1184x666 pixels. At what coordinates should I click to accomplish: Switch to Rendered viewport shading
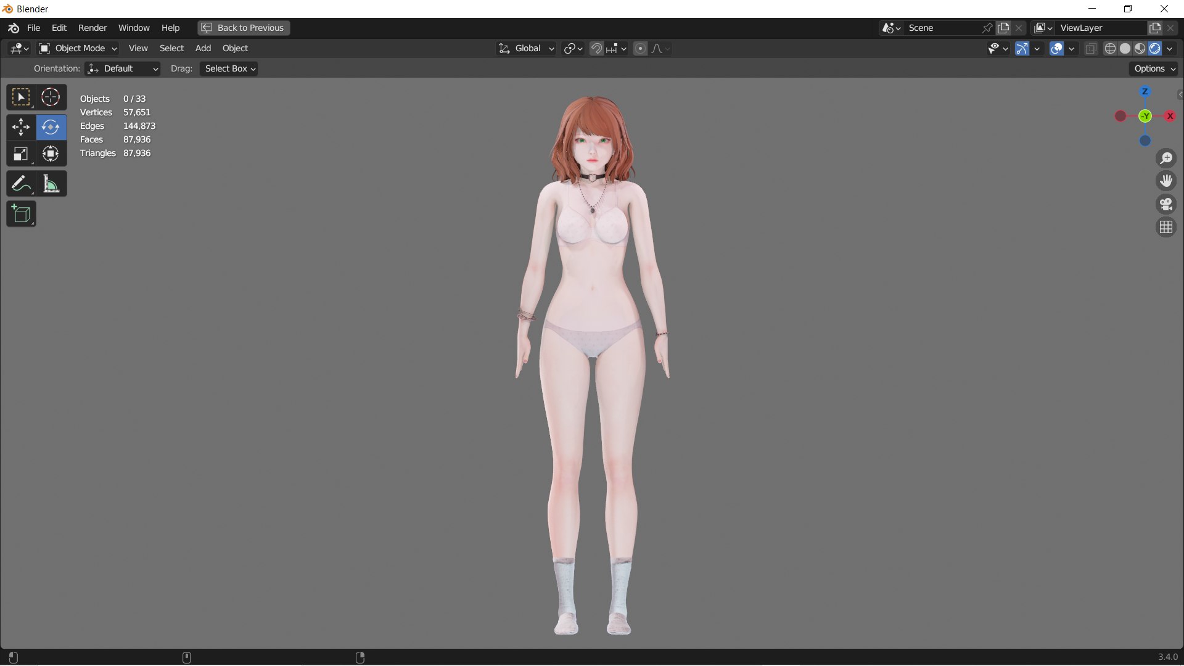pos(1155,48)
